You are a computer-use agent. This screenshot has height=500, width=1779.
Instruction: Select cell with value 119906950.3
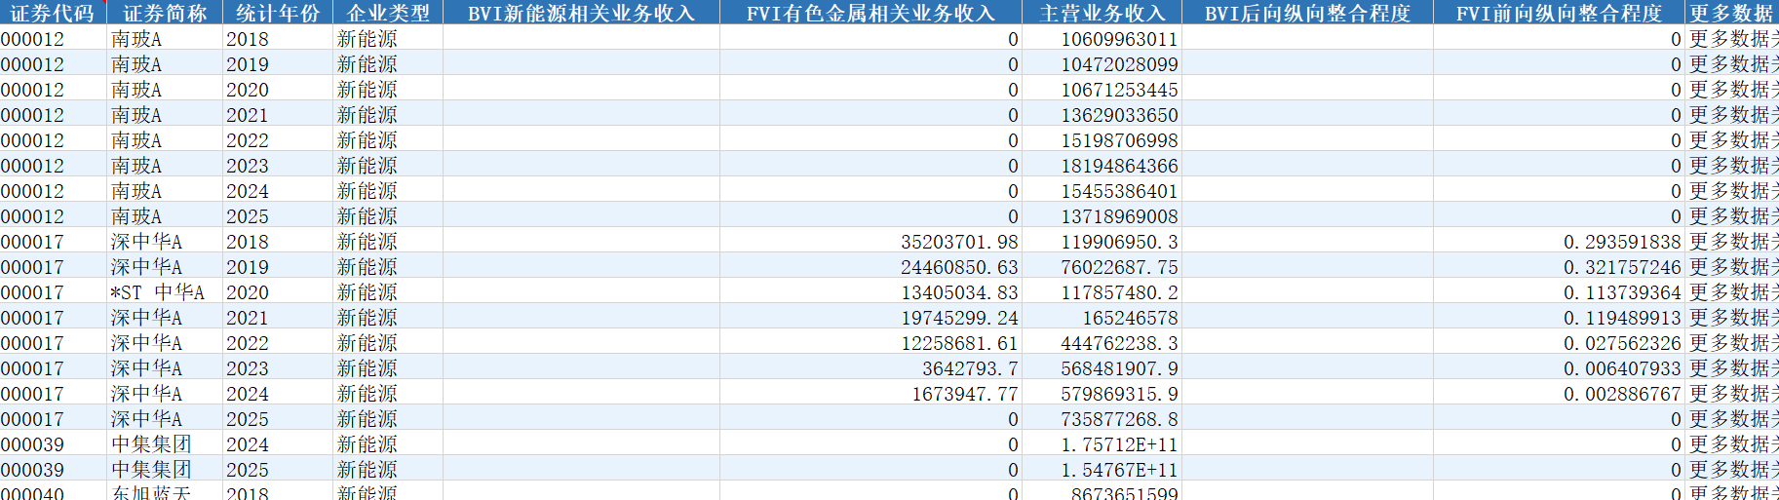click(x=1102, y=242)
